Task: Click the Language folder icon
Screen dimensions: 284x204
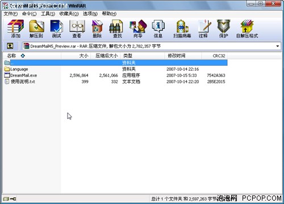Action: point(7,69)
